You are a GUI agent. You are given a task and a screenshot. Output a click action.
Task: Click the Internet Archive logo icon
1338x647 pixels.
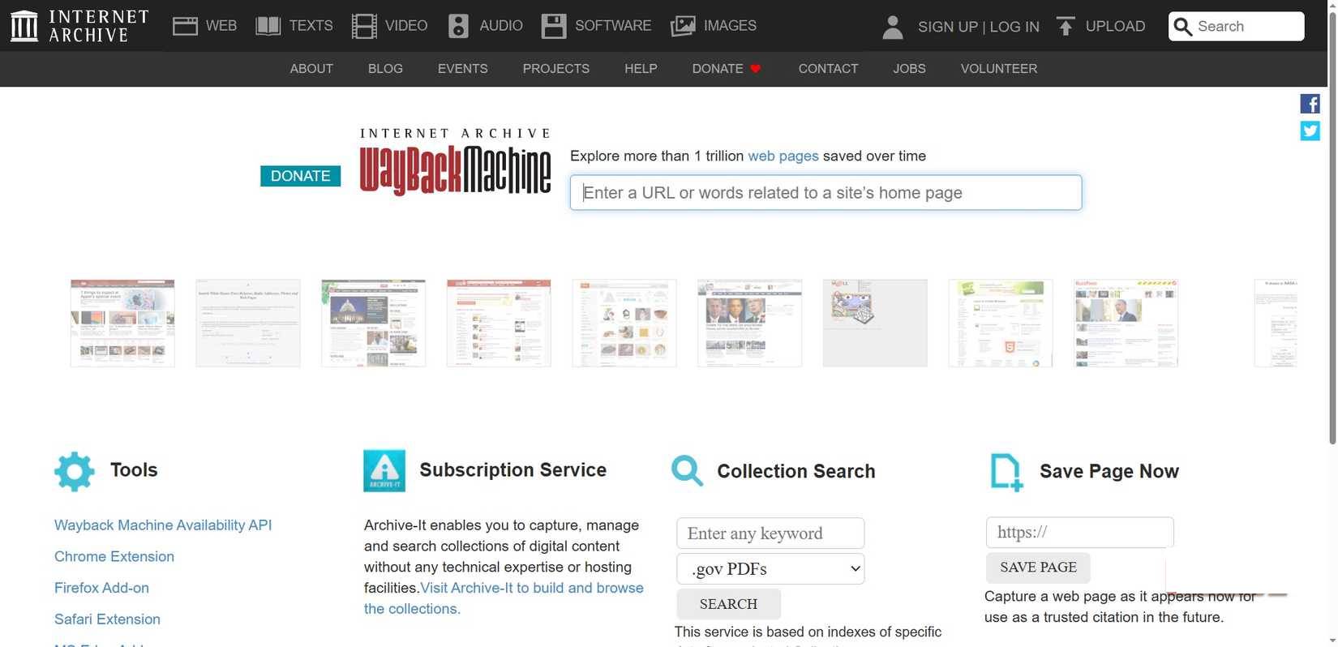tap(24, 26)
